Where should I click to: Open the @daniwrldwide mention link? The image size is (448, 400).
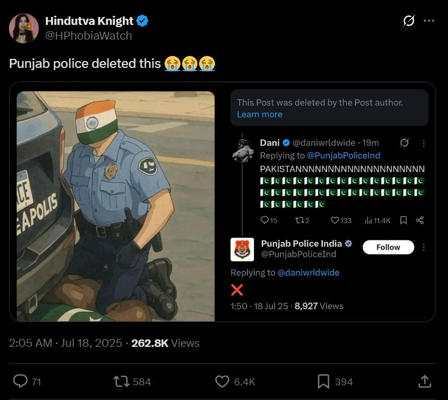coord(308,273)
